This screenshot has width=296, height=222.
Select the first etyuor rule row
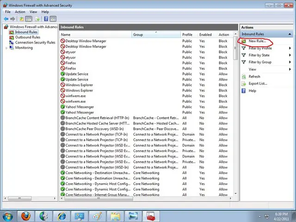click(x=146, y=52)
